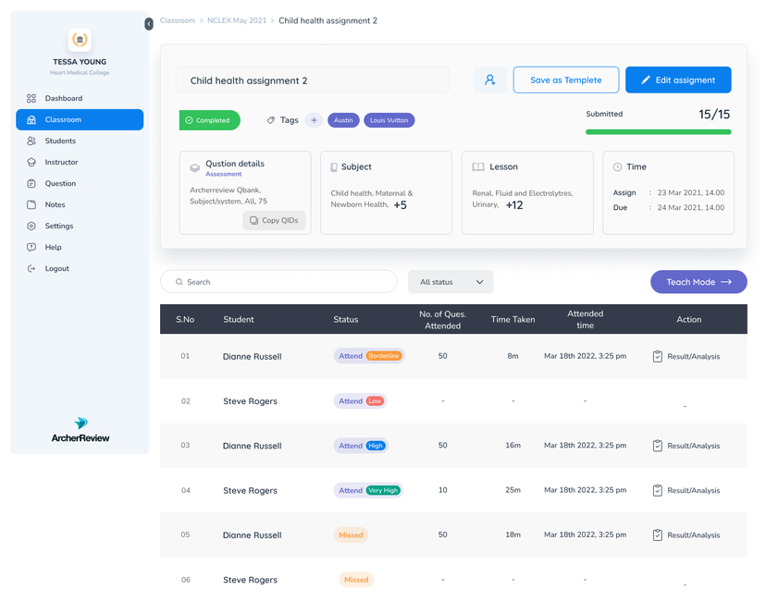Click the Save as Templete button
This screenshot has width=766, height=602.
coord(565,80)
